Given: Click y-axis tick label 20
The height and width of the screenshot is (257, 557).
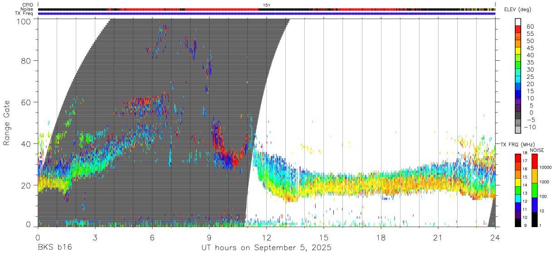Looking at the screenshot, I should [26, 185].
